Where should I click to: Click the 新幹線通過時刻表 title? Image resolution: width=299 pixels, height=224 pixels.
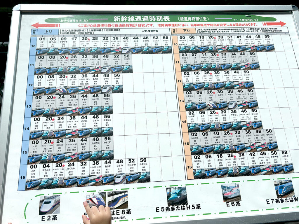click(141, 19)
